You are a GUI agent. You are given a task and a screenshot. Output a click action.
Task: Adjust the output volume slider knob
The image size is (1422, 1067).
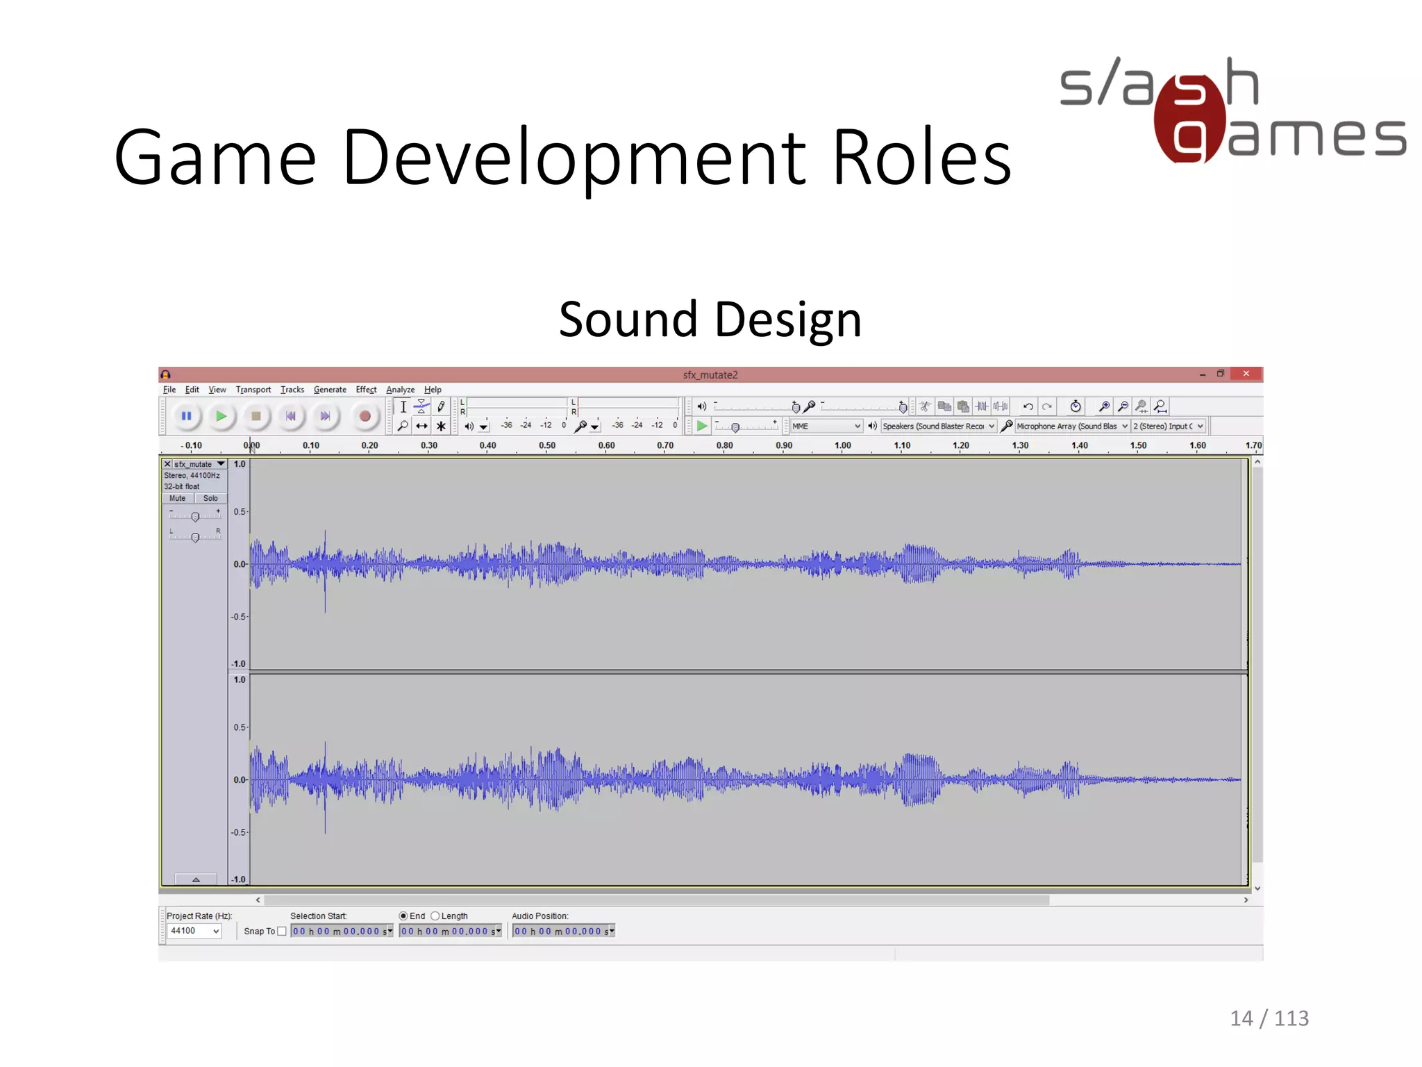(x=796, y=408)
